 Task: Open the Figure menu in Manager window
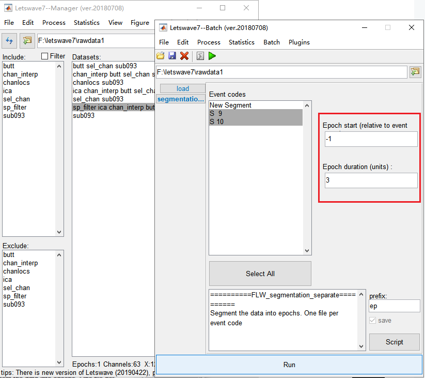click(x=140, y=23)
